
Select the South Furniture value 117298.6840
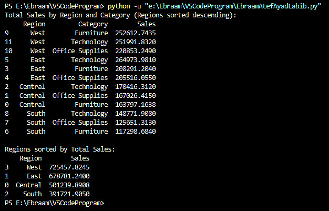tap(135, 131)
